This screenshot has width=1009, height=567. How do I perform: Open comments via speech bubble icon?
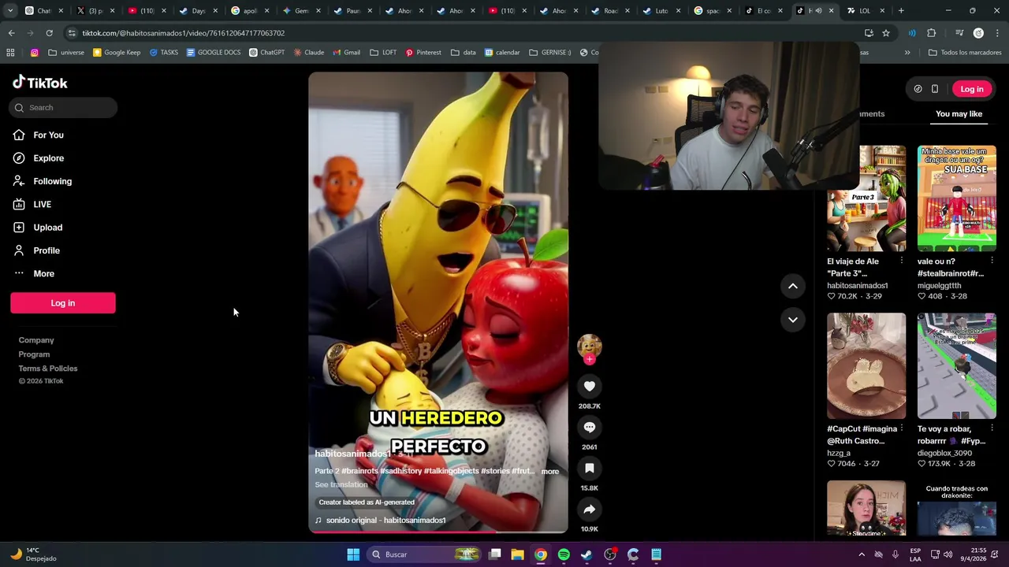[x=589, y=427]
